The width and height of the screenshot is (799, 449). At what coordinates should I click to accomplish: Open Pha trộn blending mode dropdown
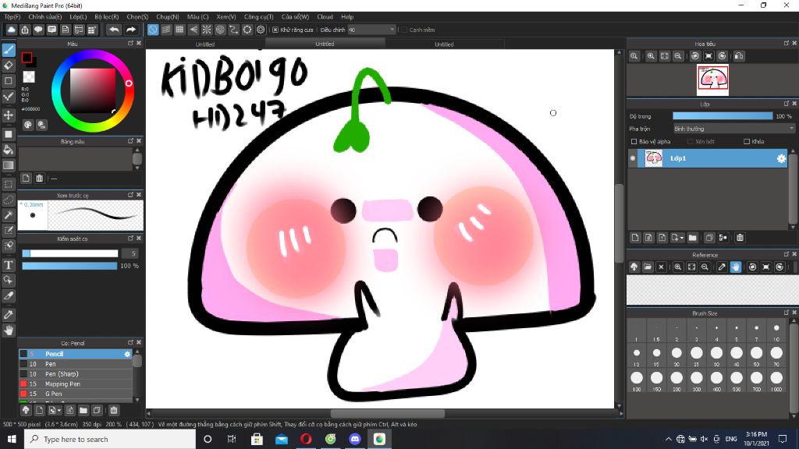(x=733, y=129)
